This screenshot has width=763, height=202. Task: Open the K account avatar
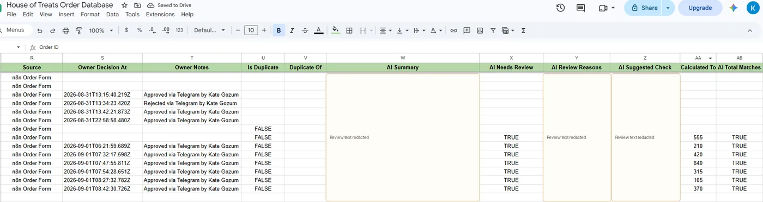[x=753, y=8]
